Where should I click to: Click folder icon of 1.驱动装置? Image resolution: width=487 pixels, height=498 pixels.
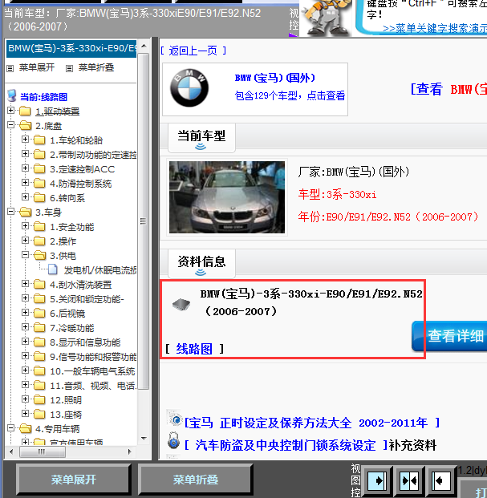tap(25, 111)
